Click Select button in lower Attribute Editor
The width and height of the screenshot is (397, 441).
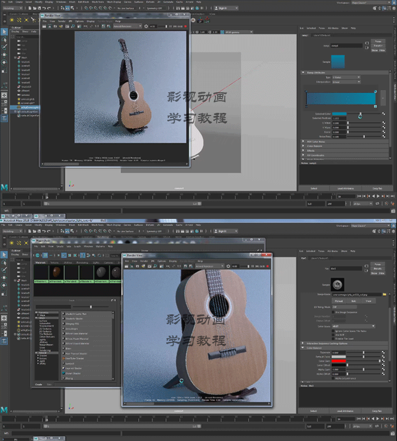pyautogui.click(x=313, y=411)
